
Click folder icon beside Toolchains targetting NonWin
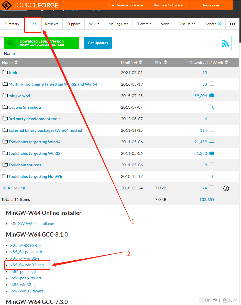coord(5,176)
